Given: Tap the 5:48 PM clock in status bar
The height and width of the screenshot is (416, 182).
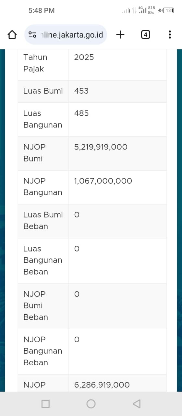Looking at the screenshot, I should [x=42, y=10].
